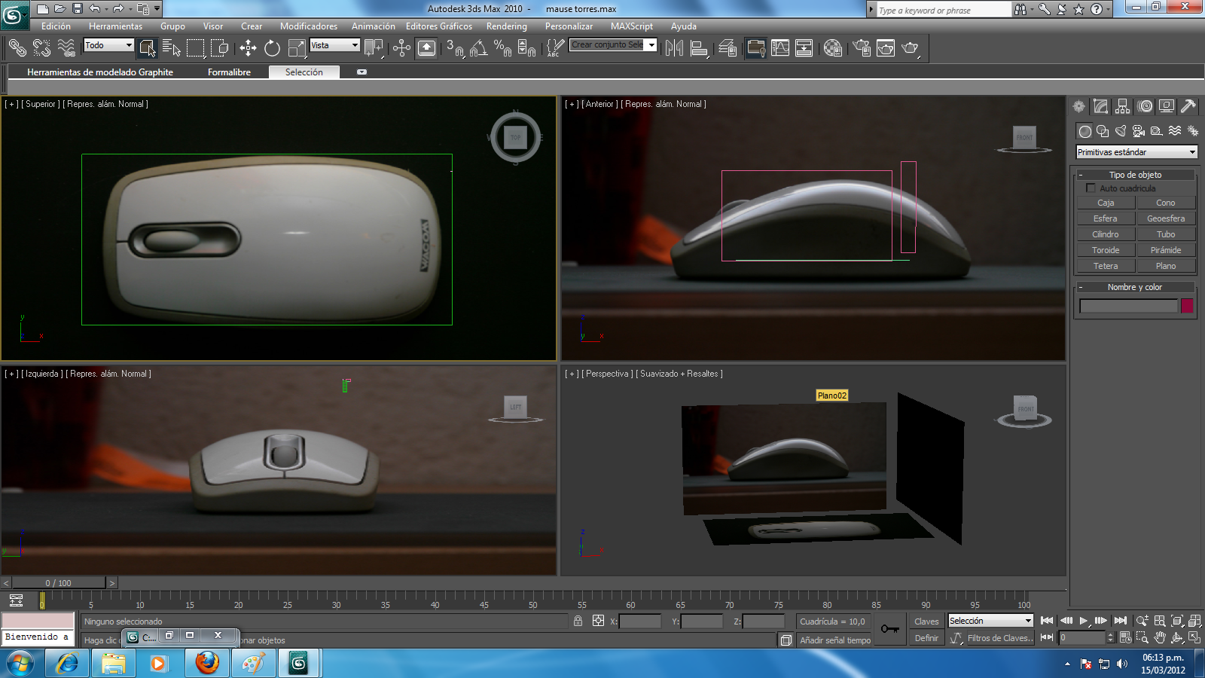The image size is (1205, 678).
Task: Toggle the selection lock padlock
Action: tap(577, 621)
